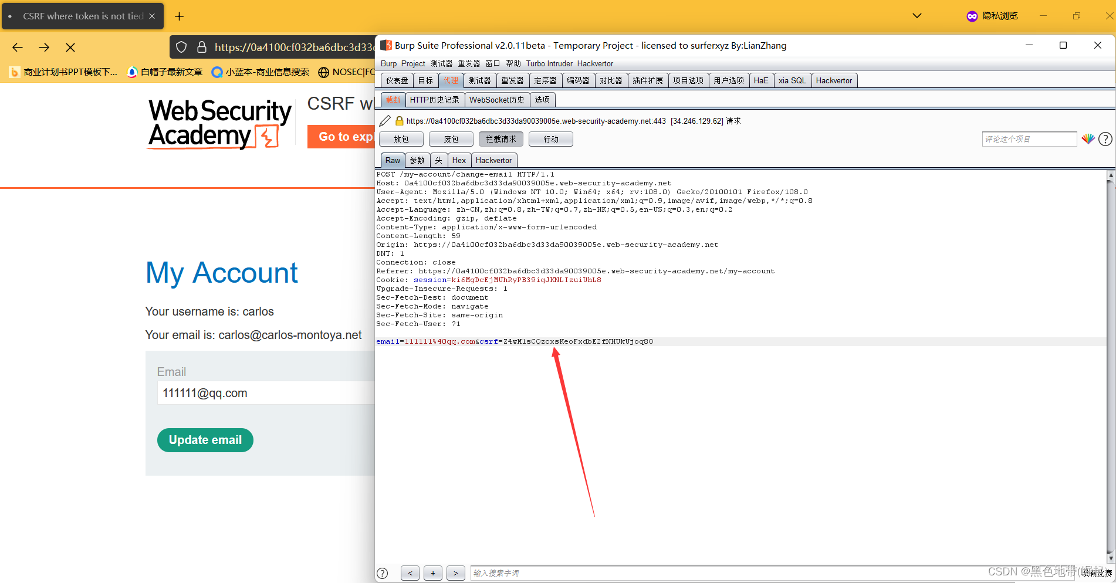
Task: Switch to the 重发器 tool tab
Action: (513, 80)
